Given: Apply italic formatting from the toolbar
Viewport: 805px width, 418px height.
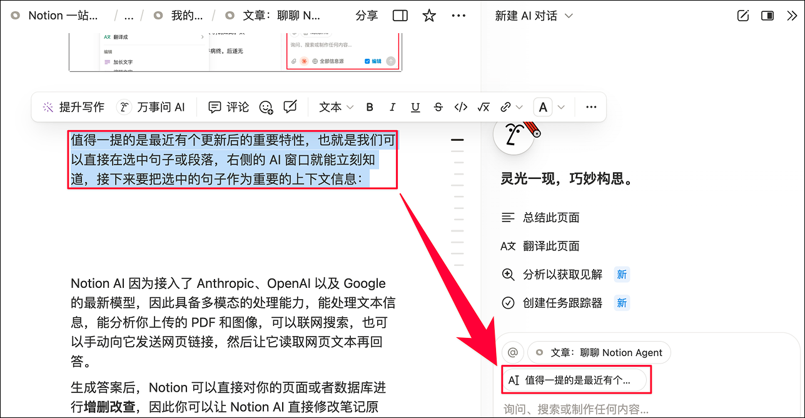Looking at the screenshot, I should tap(392, 107).
